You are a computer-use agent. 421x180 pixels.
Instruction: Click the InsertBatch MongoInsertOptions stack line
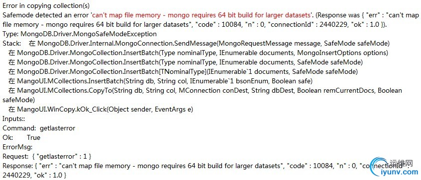pos(198,53)
